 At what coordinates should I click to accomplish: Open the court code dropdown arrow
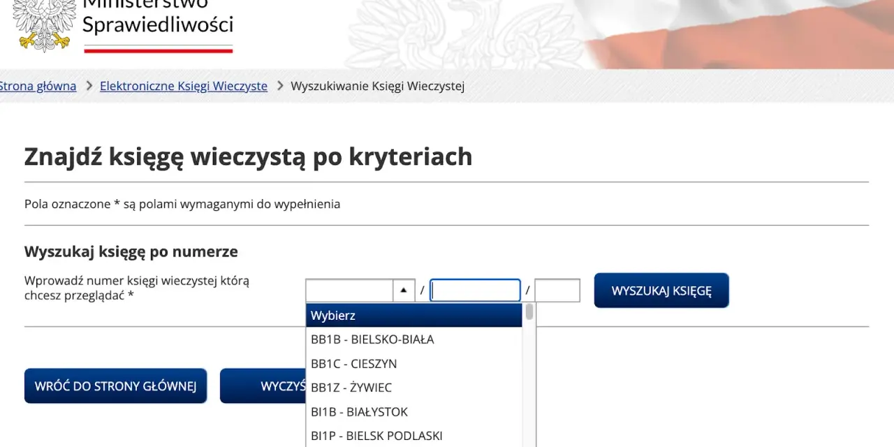tap(404, 291)
